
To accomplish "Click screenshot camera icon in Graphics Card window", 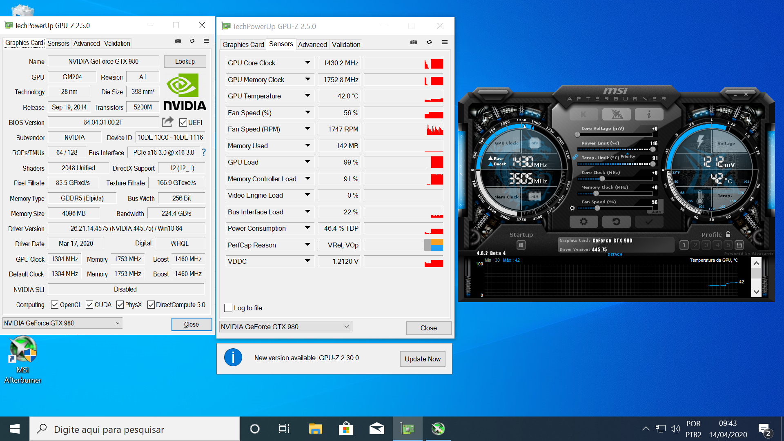I will pos(178,41).
